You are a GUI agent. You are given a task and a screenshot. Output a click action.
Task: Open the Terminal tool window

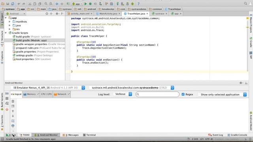coord(89,135)
